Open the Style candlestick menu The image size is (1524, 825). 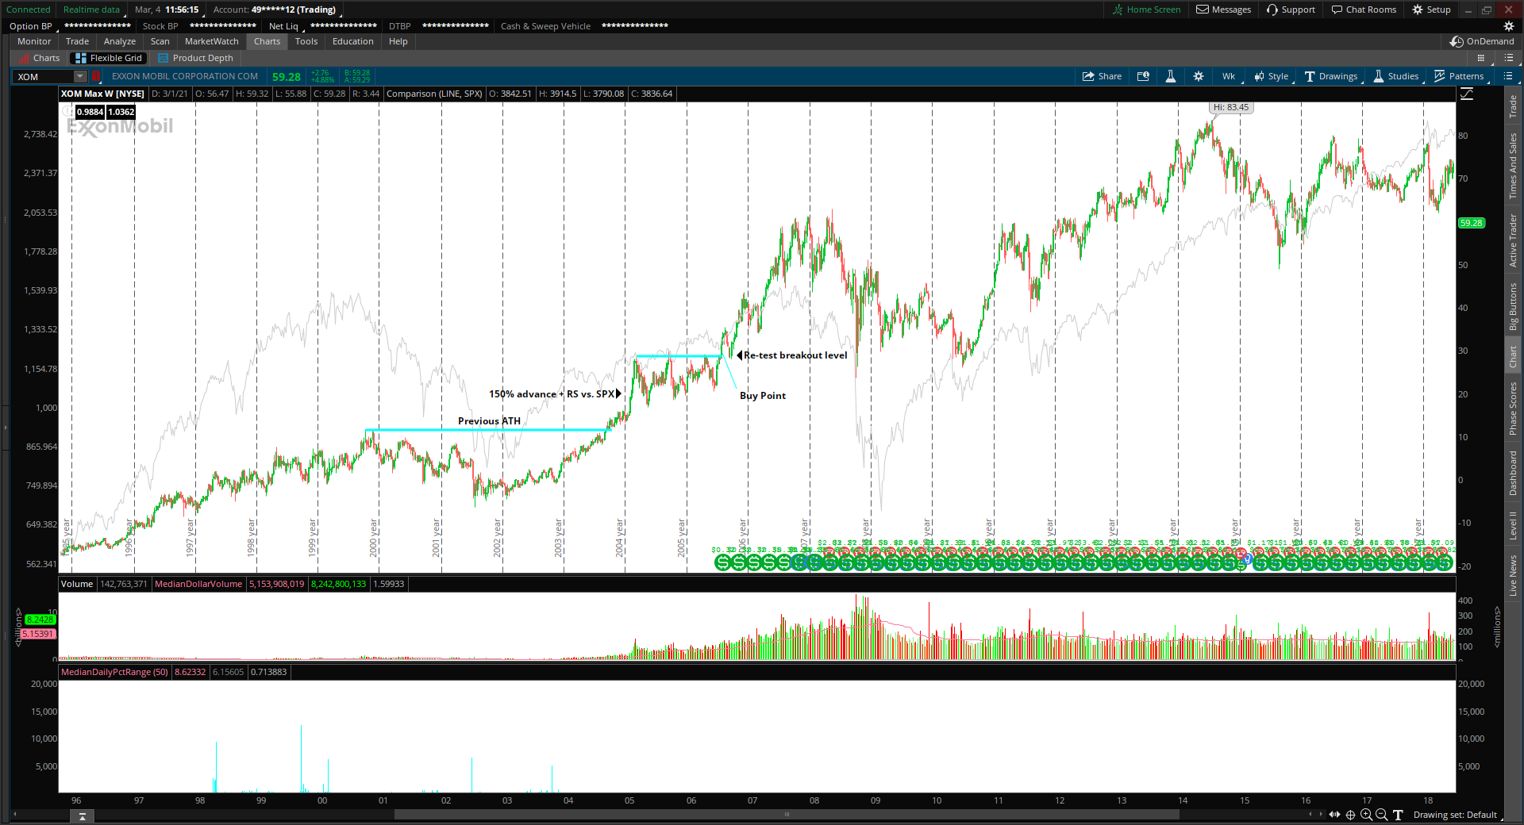pos(1272,76)
